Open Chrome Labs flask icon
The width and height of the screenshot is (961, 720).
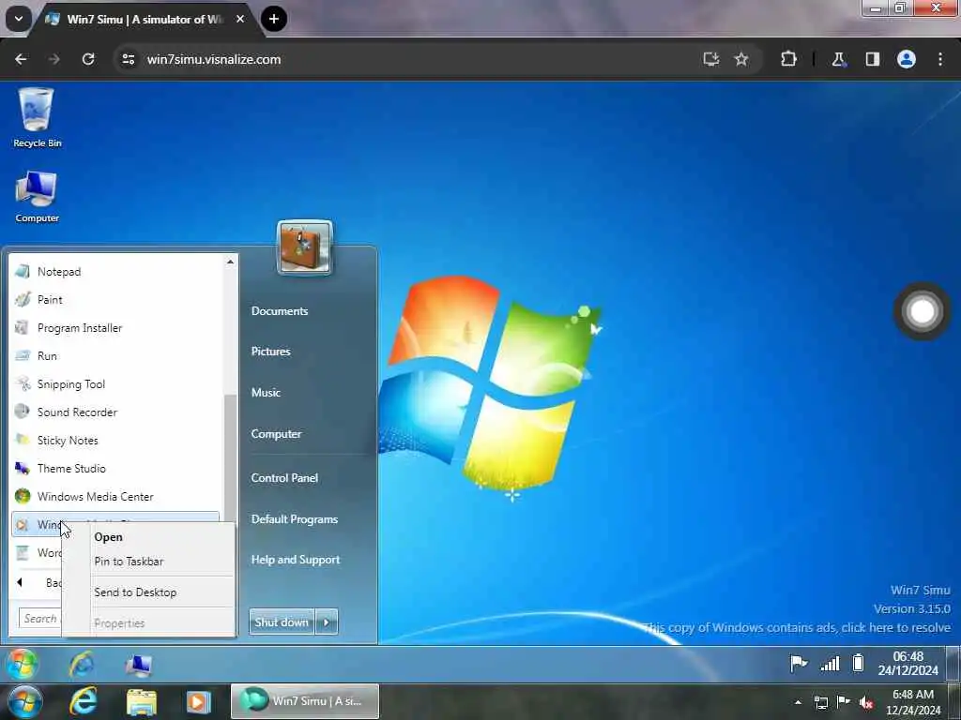(838, 59)
